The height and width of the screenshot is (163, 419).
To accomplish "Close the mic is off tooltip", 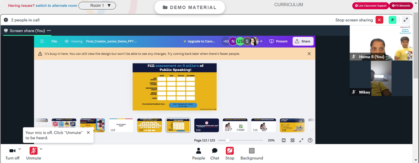I will pos(88,132).
